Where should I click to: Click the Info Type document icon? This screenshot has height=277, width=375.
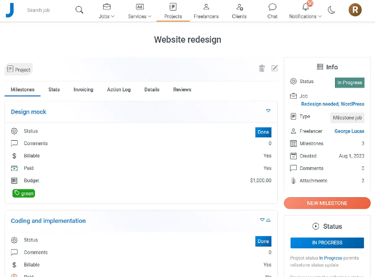tap(293, 116)
